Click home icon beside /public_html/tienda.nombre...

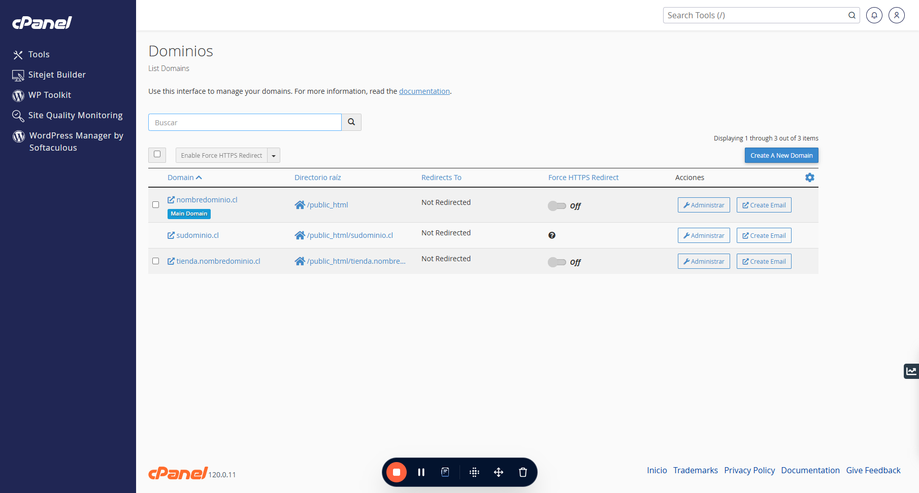(x=300, y=261)
